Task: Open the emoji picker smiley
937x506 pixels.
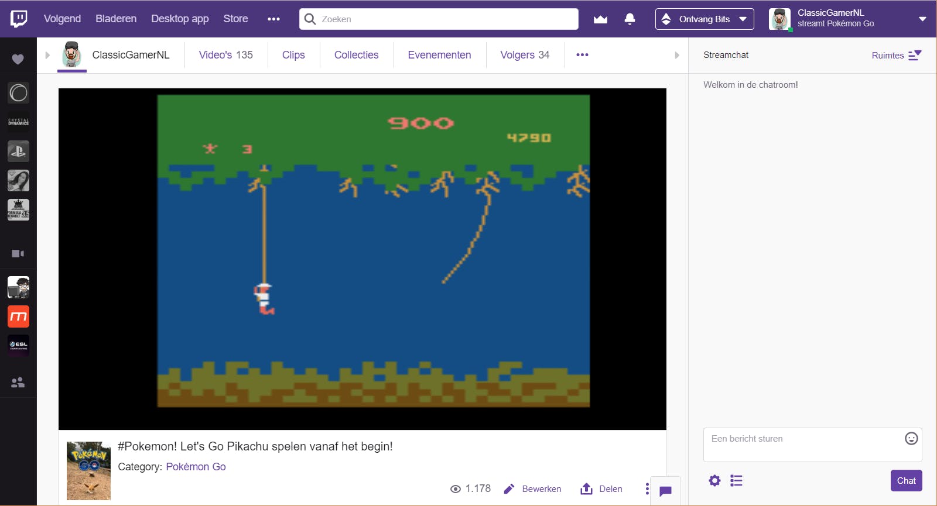Action: pos(911,439)
